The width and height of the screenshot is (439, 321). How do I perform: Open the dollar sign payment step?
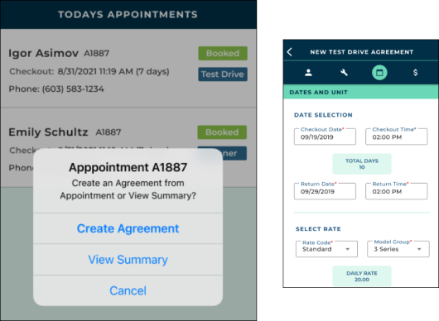(415, 73)
